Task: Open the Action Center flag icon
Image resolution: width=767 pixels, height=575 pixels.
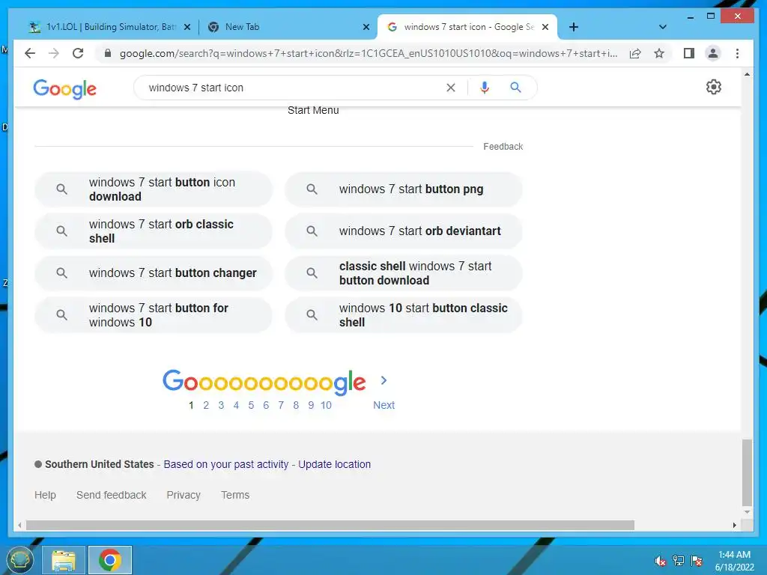Action: (697, 561)
